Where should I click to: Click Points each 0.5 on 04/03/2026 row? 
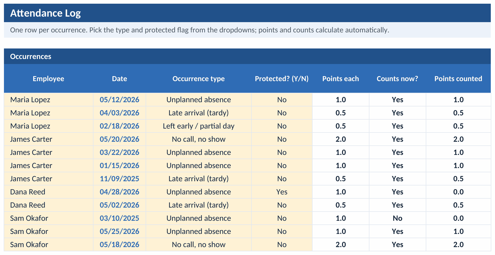tap(341, 113)
